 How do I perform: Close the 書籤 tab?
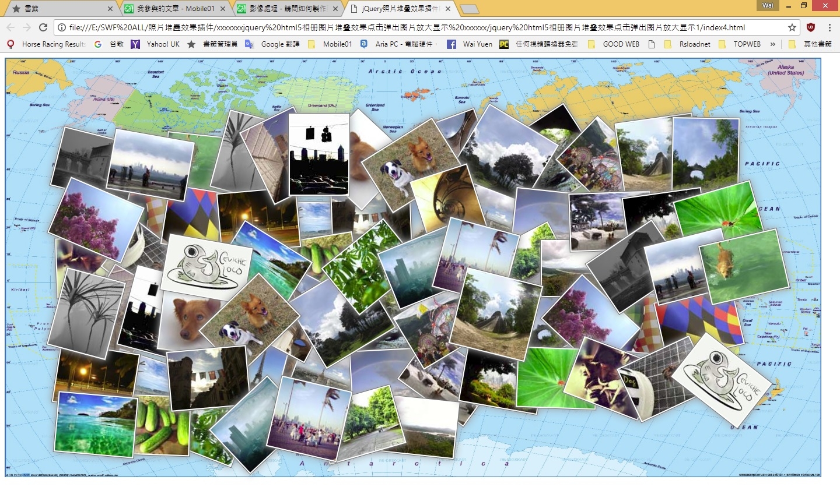click(x=111, y=9)
